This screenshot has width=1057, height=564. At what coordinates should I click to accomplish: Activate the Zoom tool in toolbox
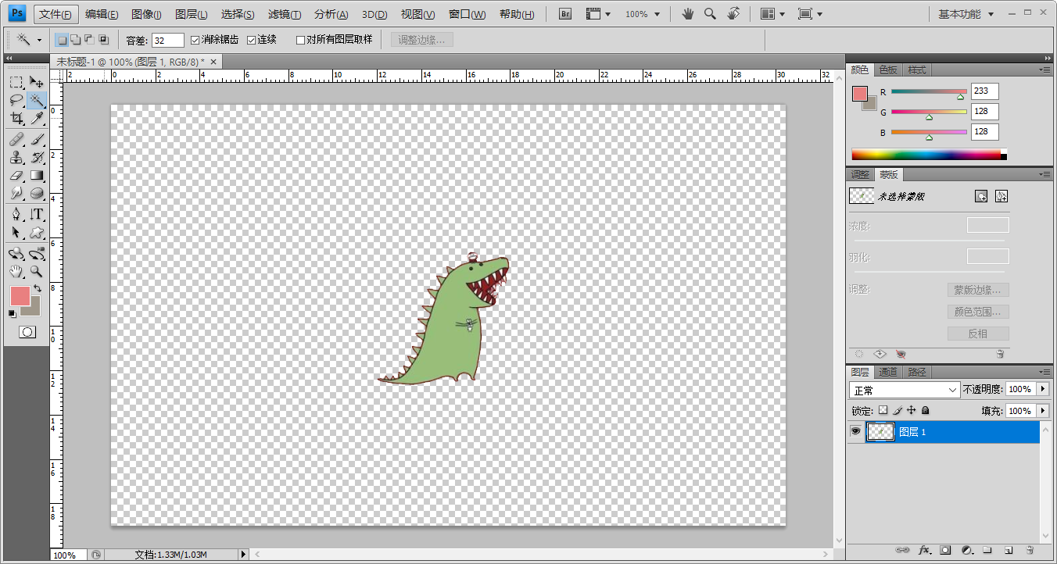point(37,272)
